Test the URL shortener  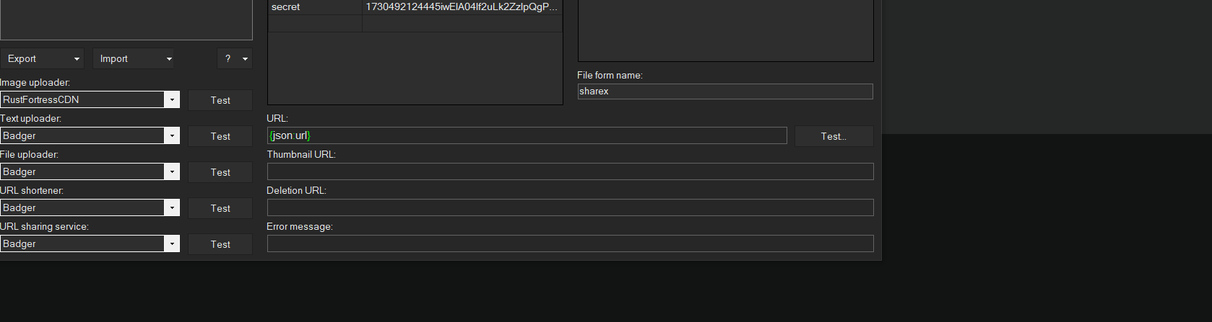(x=220, y=209)
